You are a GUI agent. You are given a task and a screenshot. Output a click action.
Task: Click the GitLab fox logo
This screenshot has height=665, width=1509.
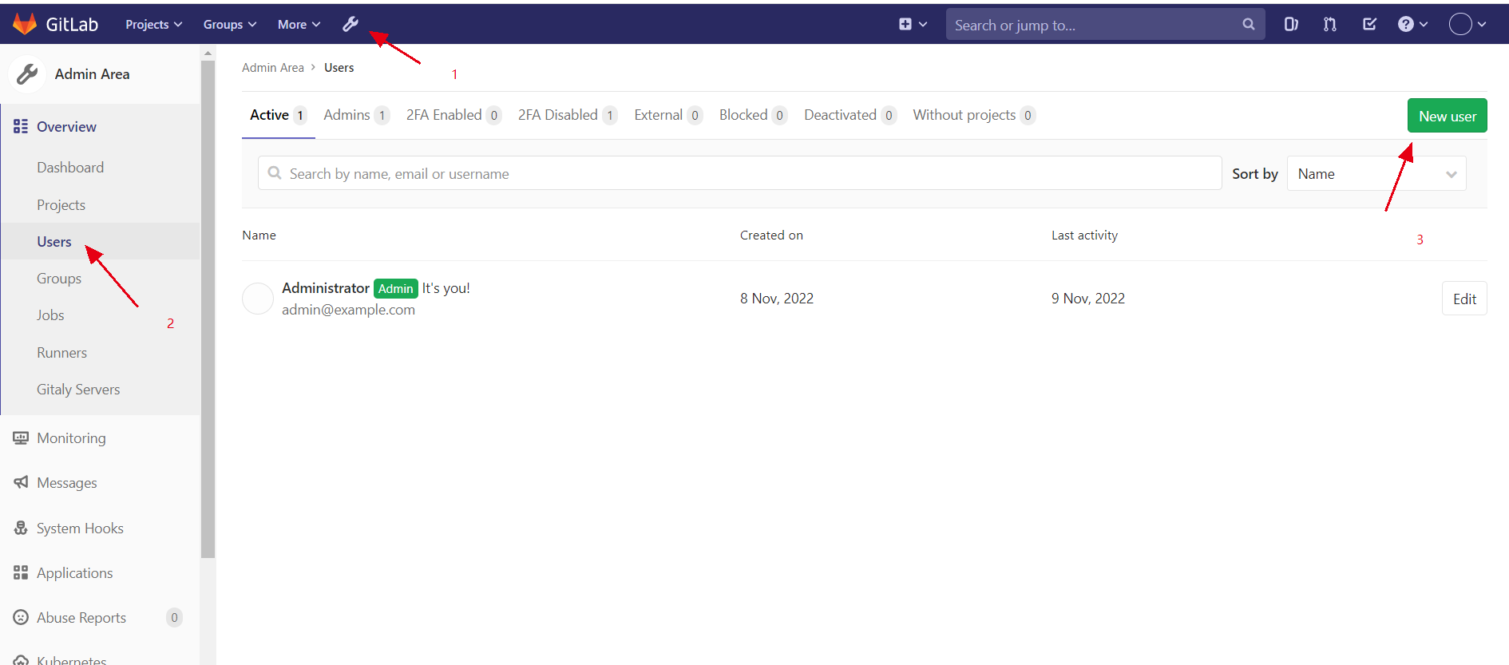click(x=25, y=24)
